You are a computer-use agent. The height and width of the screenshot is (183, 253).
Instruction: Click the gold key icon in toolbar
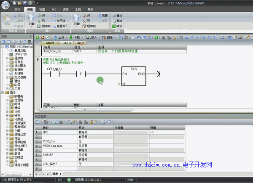[x=248, y=37]
